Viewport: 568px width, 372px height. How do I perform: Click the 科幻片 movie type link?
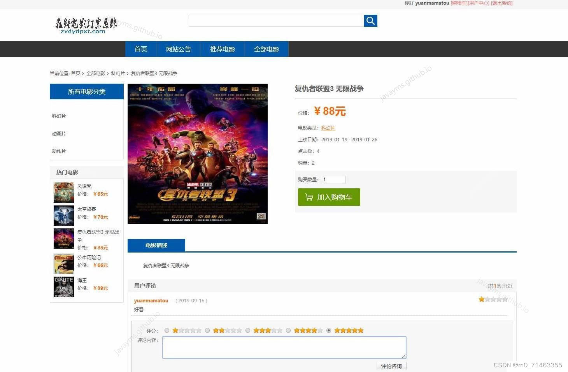[x=328, y=128]
